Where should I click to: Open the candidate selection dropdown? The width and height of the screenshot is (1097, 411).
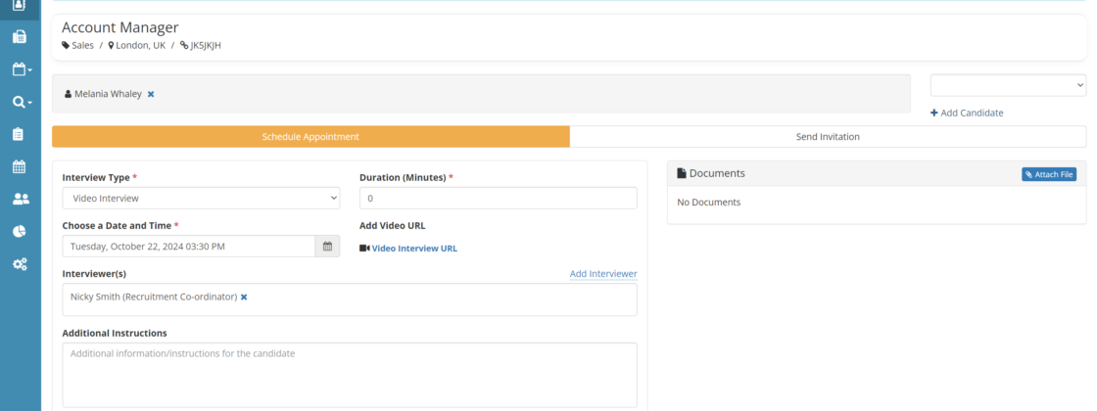1008,85
